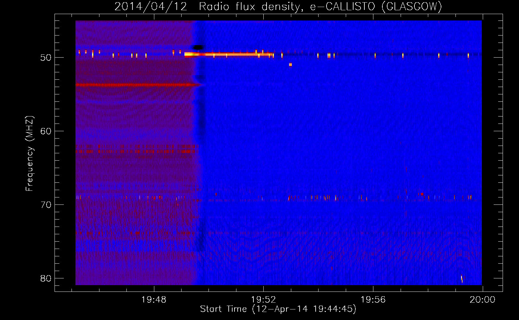Click the red horizontal line near 54 MHz
The image size is (519, 320).
138,85
